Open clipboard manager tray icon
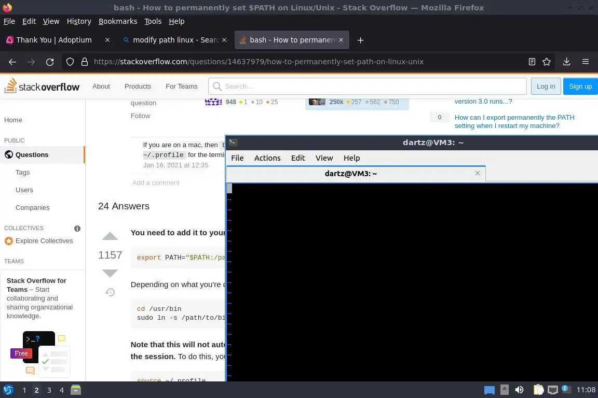Viewport: 598px width, 398px height. [x=538, y=390]
